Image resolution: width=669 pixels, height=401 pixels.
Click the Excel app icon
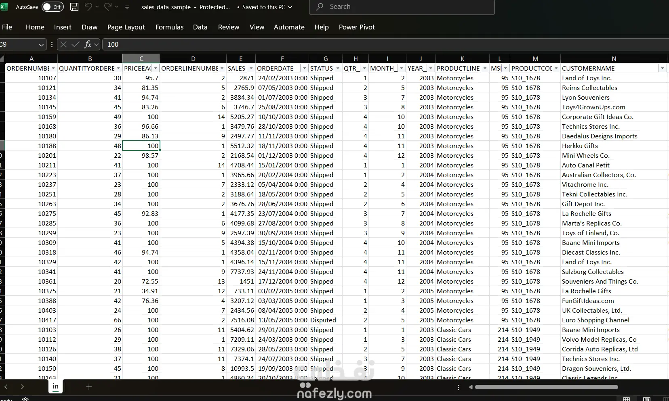click(3, 7)
